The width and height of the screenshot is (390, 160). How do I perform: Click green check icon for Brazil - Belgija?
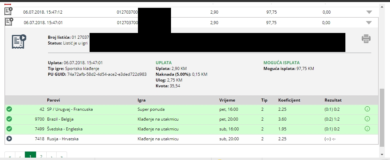click(x=9, y=119)
